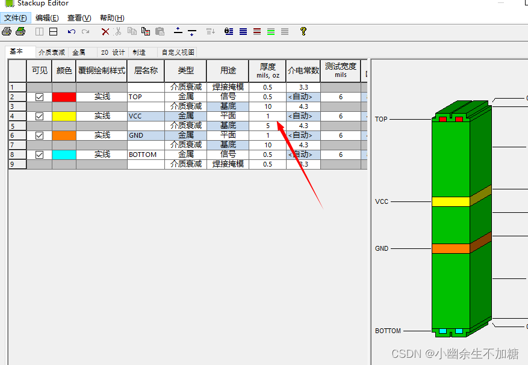Image resolution: width=528 pixels, height=365 pixels.
Task: Click the 焊接掩模 cell in row 1
Action: tap(228, 87)
